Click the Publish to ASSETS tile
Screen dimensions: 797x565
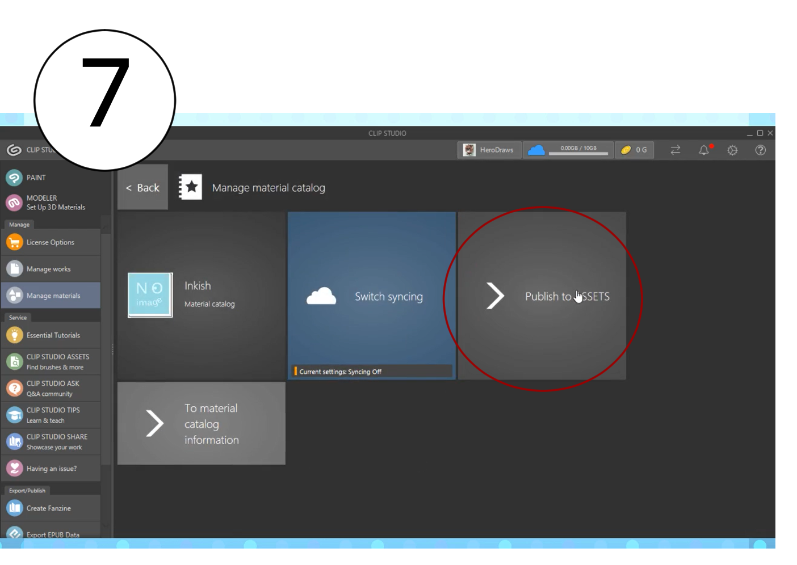(x=542, y=296)
